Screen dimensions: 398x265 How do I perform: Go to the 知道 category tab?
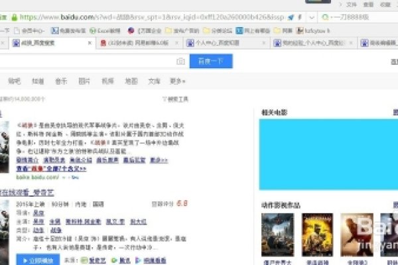pos(38,81)
